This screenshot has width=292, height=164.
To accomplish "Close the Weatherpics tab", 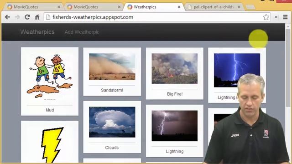I will pos(179,7).
